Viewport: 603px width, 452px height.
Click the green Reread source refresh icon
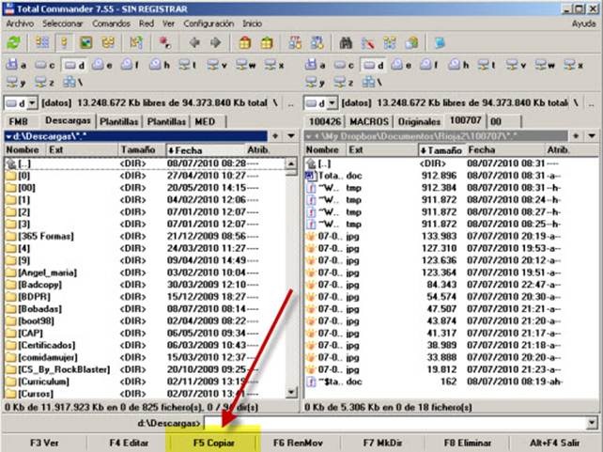tap(14, 42)
